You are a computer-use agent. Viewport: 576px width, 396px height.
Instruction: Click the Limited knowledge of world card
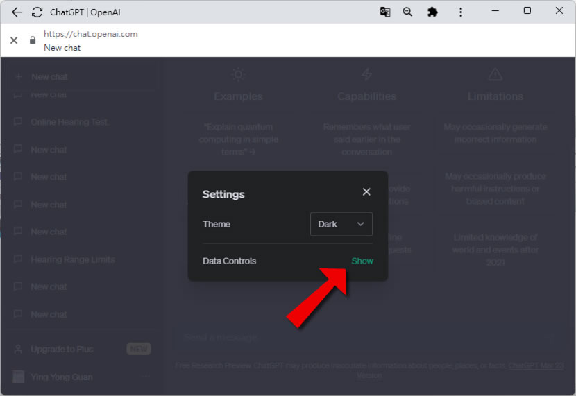pyautogui.click(x=495, y=250)
